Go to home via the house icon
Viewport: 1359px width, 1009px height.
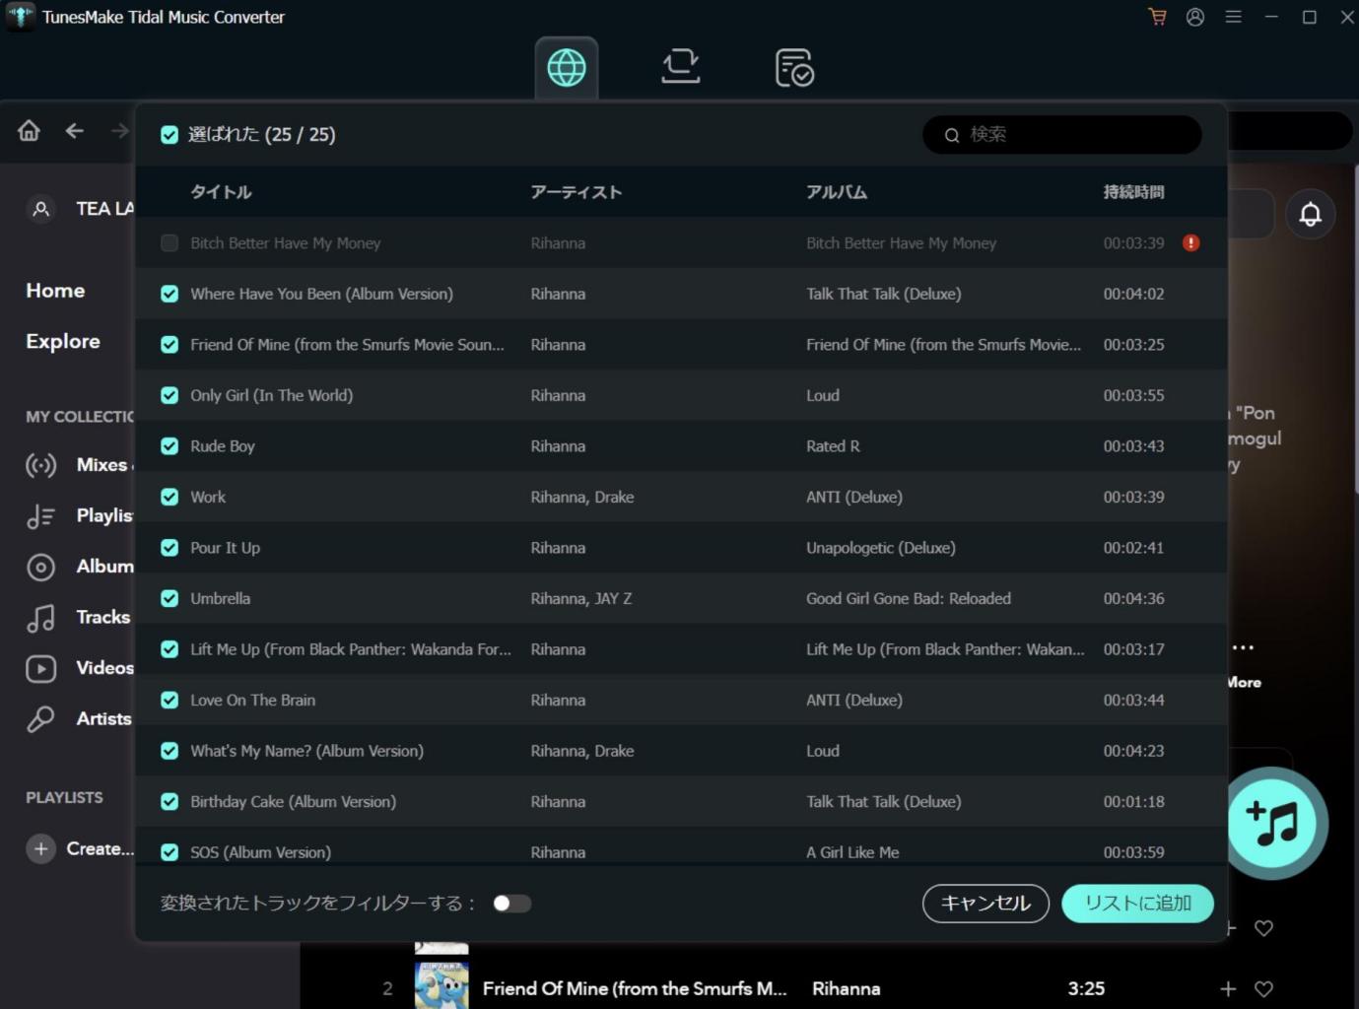(x=30, y=130)
